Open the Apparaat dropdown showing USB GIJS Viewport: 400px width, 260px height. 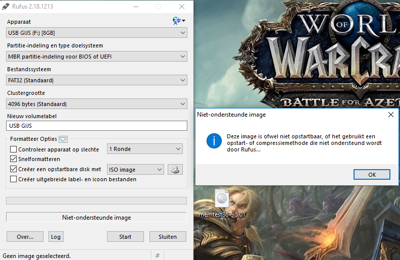tap(96, 33)
